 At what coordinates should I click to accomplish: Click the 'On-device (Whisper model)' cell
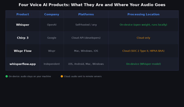pos(143,64)
